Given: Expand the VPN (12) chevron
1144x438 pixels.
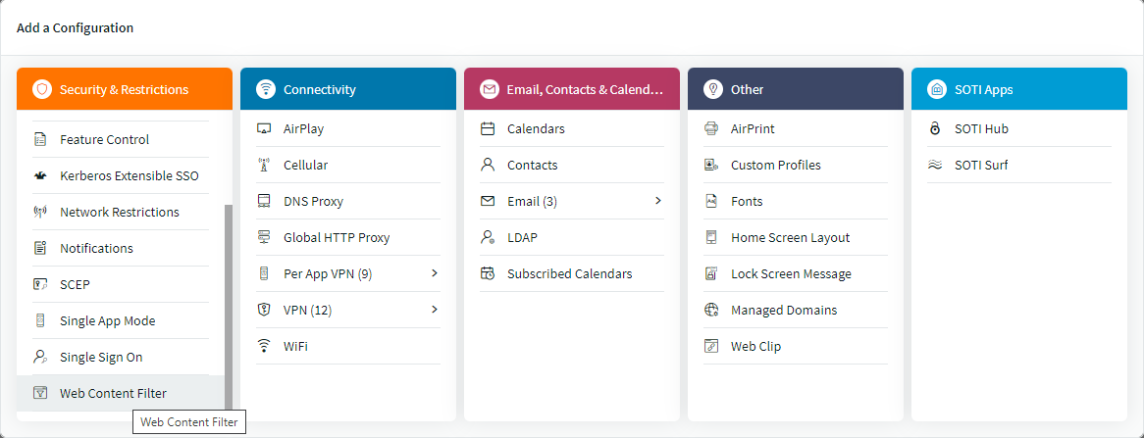Looking at the screenshot, I should [x=434, y=310].
